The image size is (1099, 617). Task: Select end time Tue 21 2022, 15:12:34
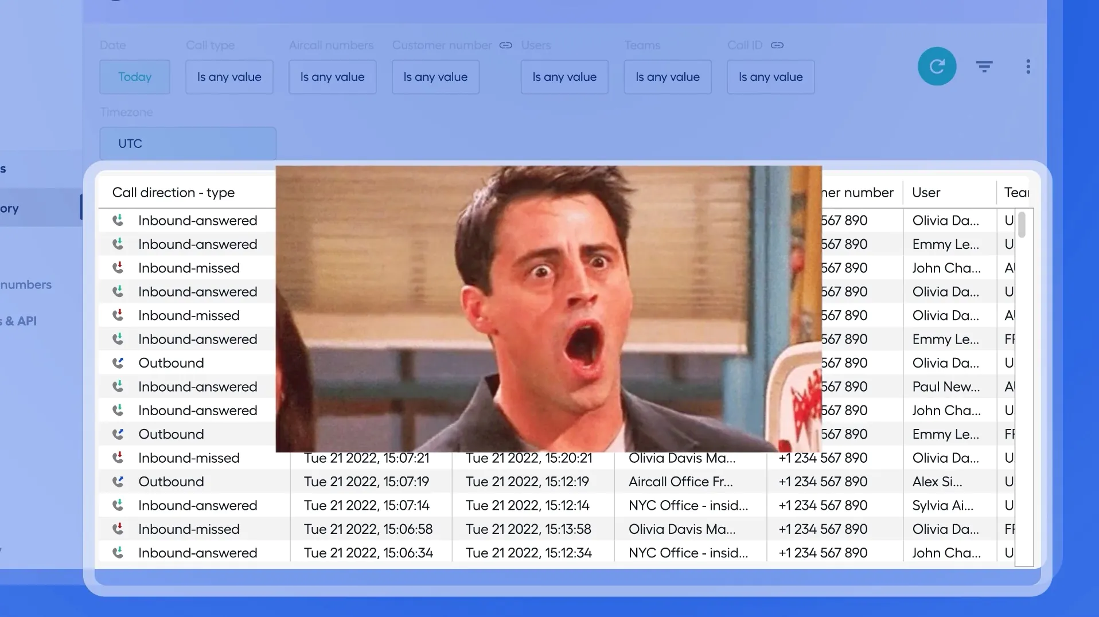click(529, 553)
